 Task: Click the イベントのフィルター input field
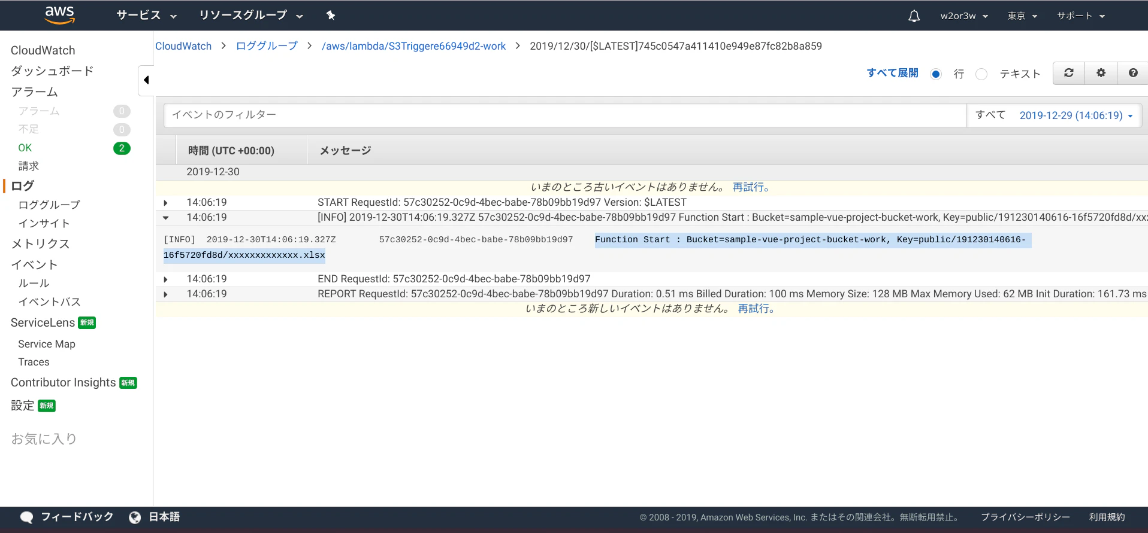tap(565, 115)
